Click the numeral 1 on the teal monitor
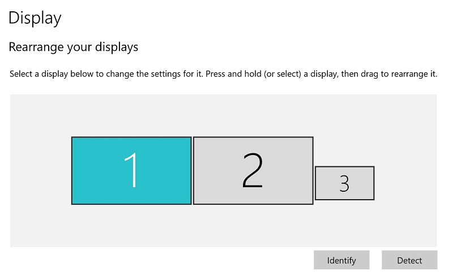Screen dimensions: 453x280 131,170
